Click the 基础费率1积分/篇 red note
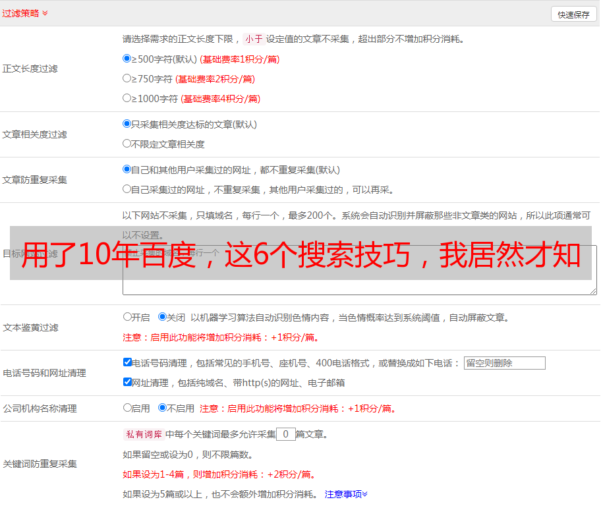The image size is (601, 506). pos(240,59)
